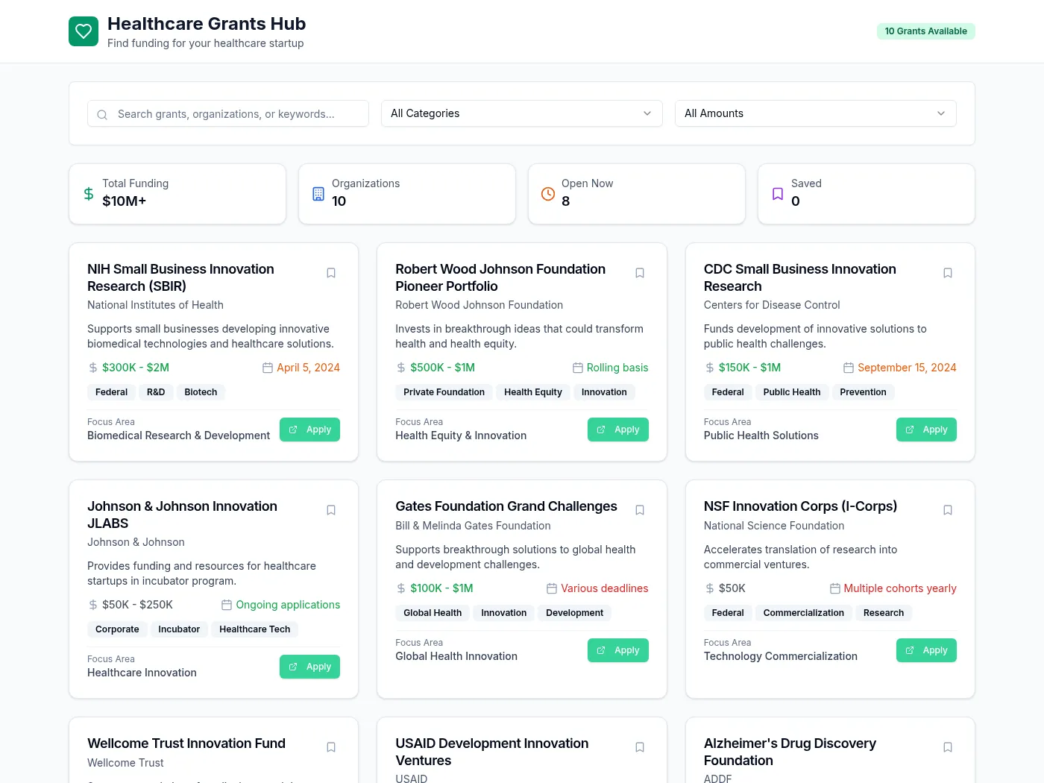The height and width of the screenshot is (783, 1044).
Task: Click the Research tag on NSF card
Action: click(x=884, y=613)
